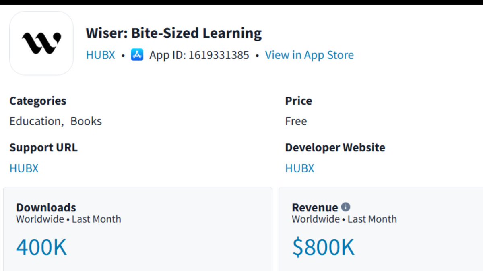Open the HUBX link under Support URL

pos(24,168)
